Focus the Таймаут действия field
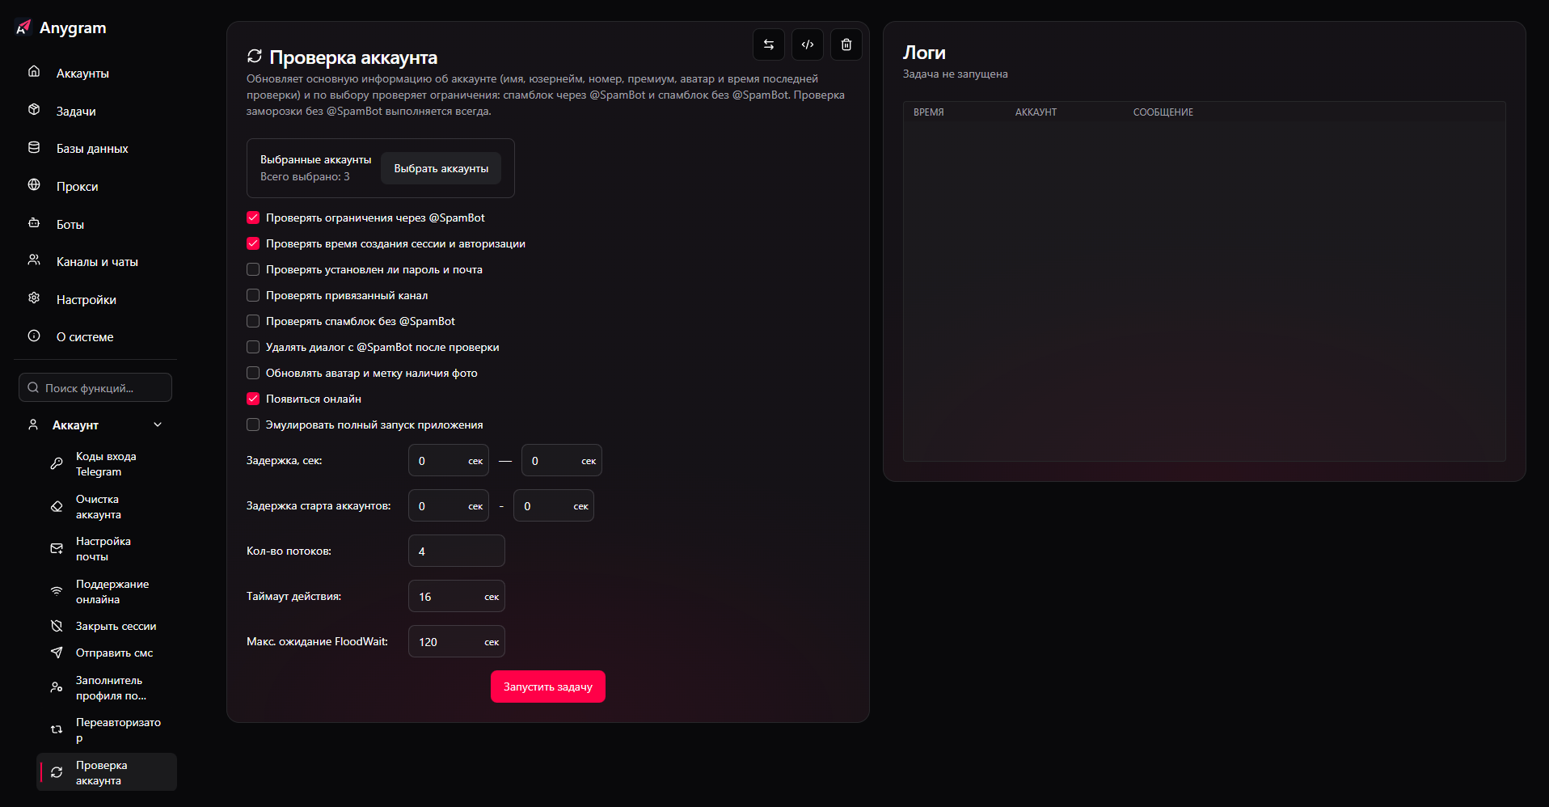This screenshot has width=1549, height=807. click(x=457, y=596)
